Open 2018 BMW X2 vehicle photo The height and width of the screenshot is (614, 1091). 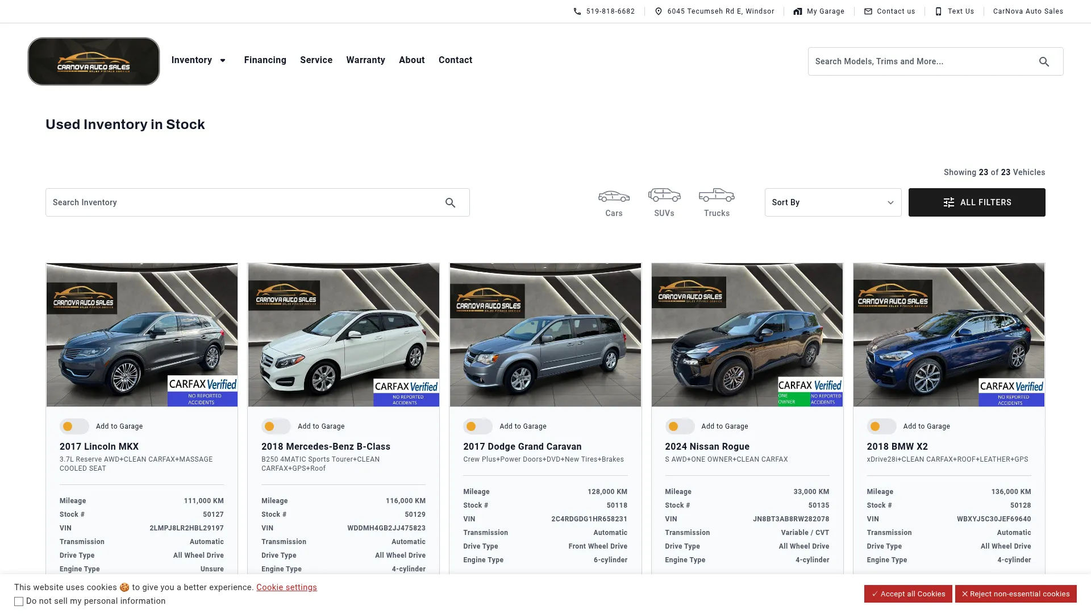[x=949, y=335]
